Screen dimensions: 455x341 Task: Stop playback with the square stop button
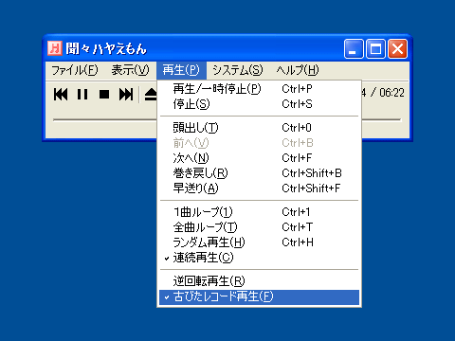104,95
